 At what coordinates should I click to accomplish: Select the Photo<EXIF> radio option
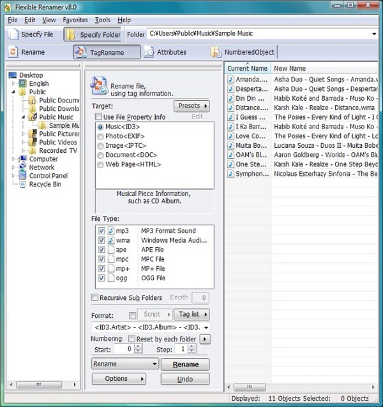[100, 136]
